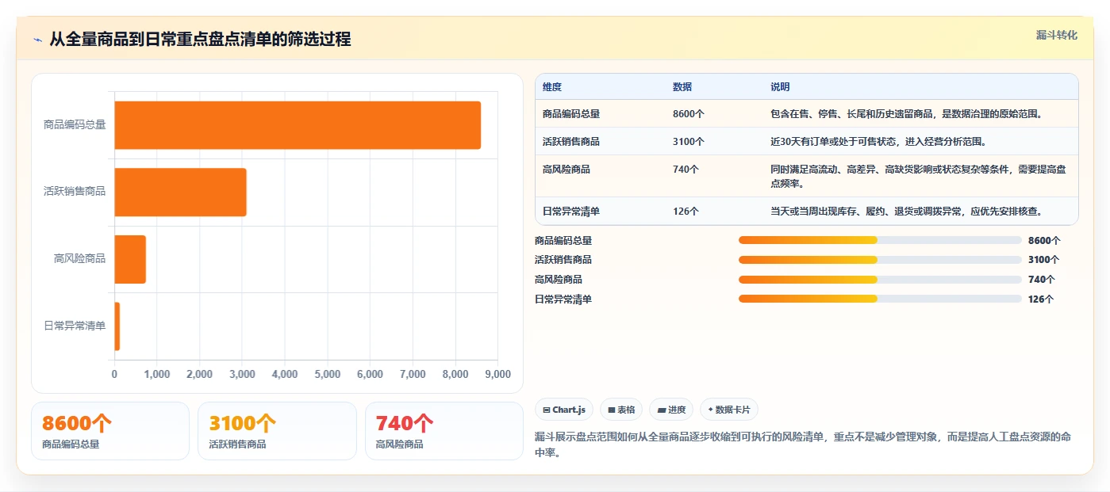Viewport: 1110px width, 492px height.
Task: Click the lightning icon beside the page title
Action: (x=38, y=40)
